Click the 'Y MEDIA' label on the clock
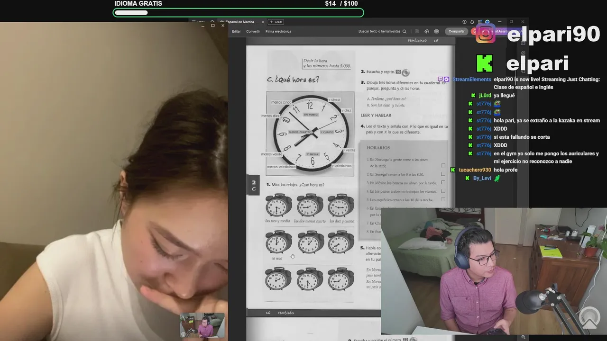Image resolution: width=607 pixels, height=341 pixels. pos(312,154)
